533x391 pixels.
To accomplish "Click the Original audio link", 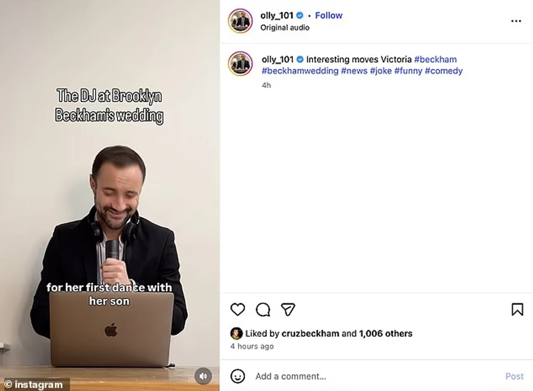I will 285,28.
